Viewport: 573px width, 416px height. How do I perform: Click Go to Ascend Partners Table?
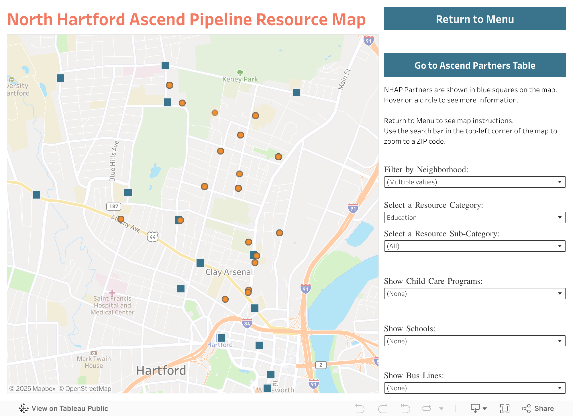pos(475,65)
